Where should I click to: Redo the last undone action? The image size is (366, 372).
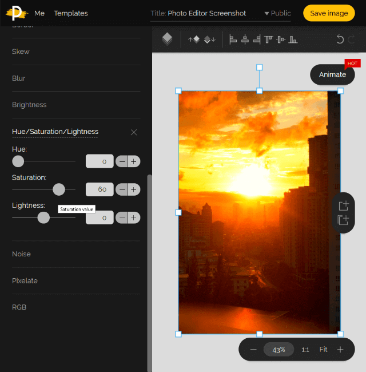(352, 39)
